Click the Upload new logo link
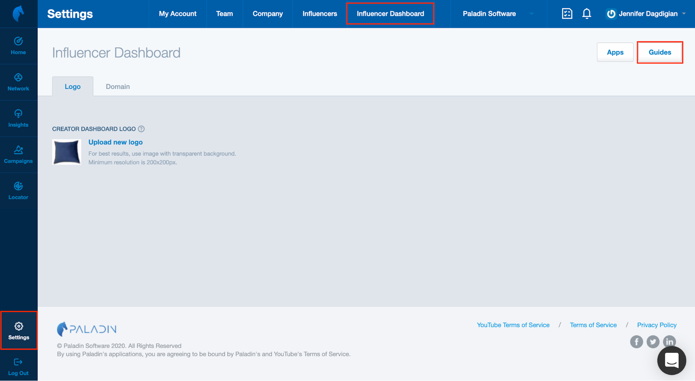 tap(115, 142)
